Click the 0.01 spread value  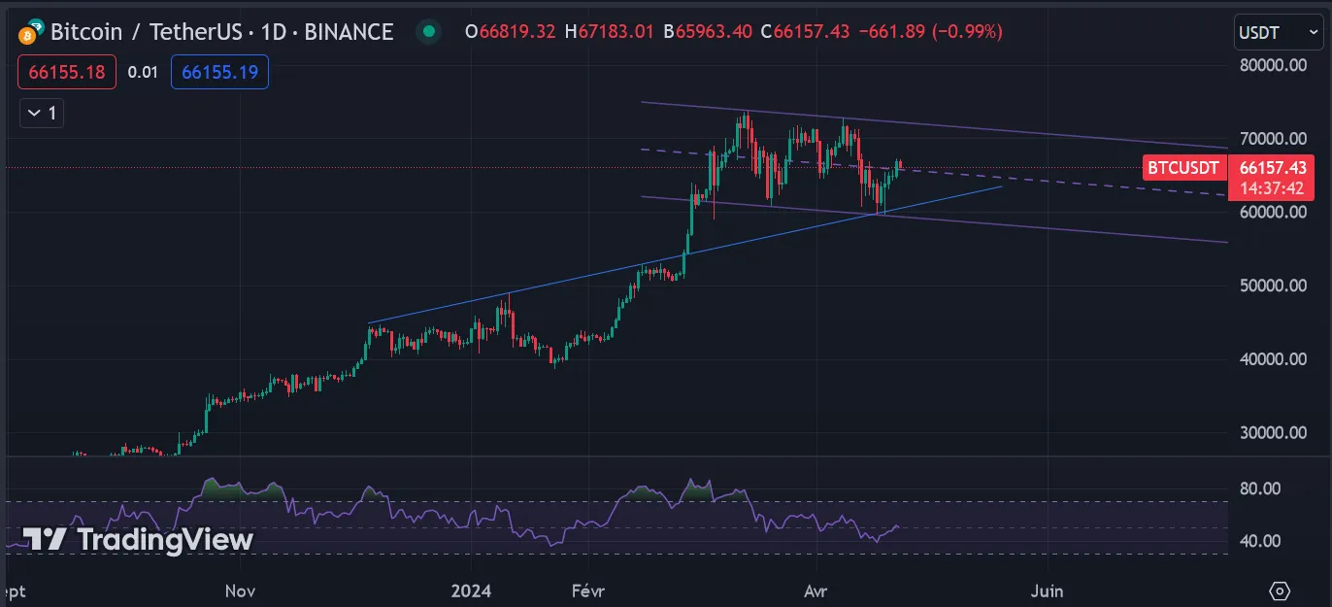(143, 72)
